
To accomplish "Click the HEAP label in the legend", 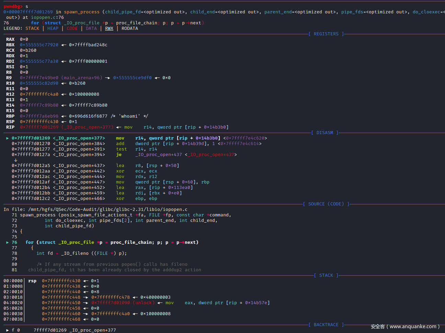I will coord(53,28).
